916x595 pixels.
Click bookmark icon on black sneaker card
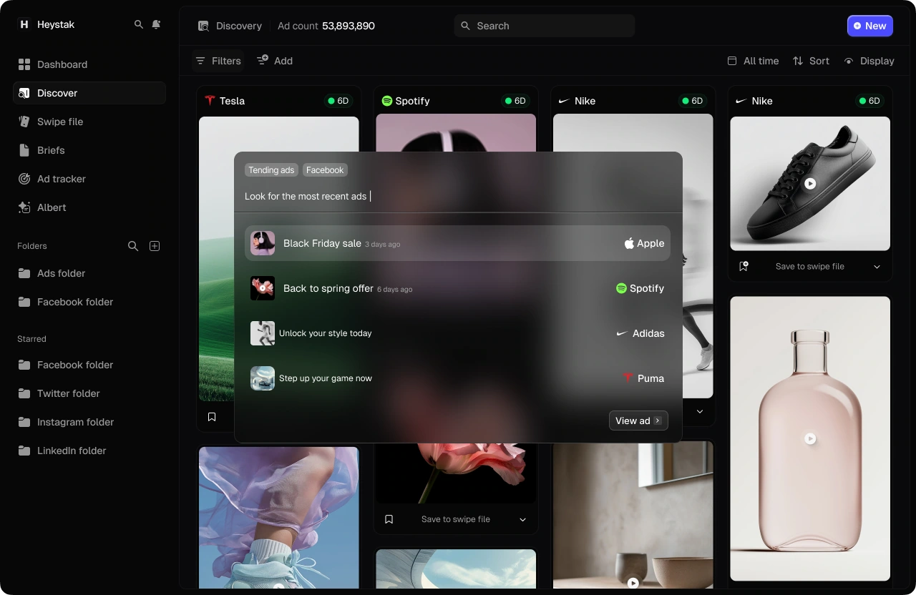[744, 266]
